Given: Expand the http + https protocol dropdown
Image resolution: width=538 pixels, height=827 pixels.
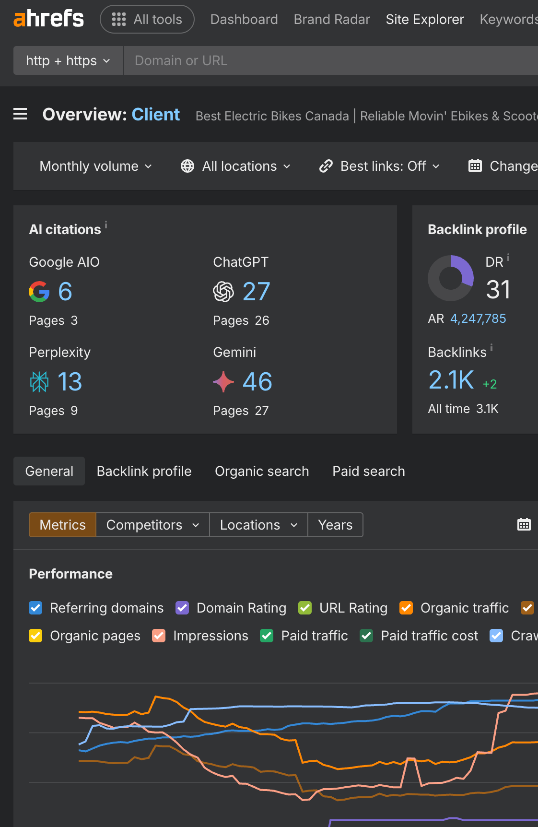Looking at the screenshot, I should point(68,60).
